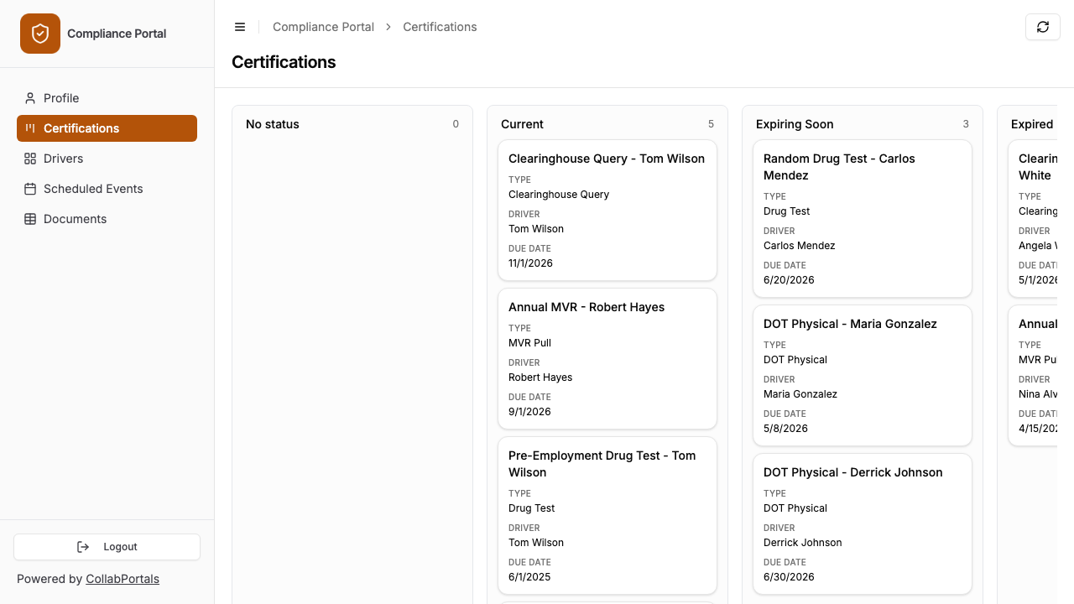The width and height of the screenshot is (1074, 604).
Task: Open the DOT Physical - Maria Gonzalez card
Action: click(x=863, y=376)
